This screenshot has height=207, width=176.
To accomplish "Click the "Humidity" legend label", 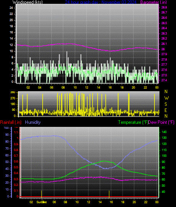I will click(33, 122).
